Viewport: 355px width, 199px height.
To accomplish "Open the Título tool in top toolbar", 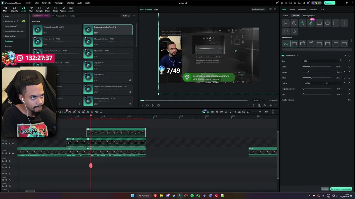I will (x=31, y=9).
